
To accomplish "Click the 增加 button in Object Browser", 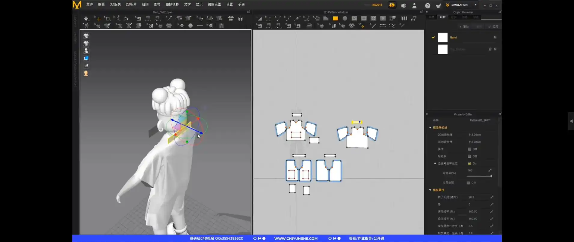I will (464, 27).
